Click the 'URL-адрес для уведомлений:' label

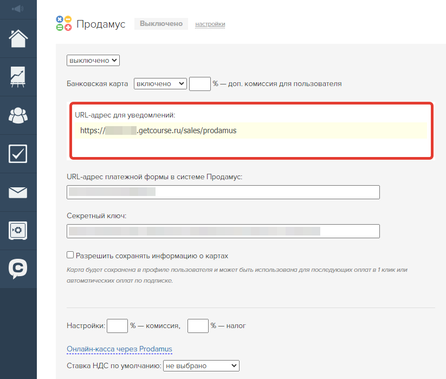tap(125, 115)
